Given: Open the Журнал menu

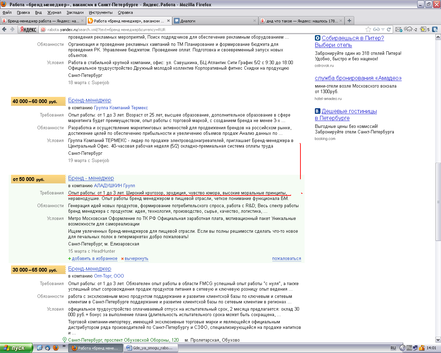Looking at the screenshot, I should pyautogui.click(x=54, y=12).
